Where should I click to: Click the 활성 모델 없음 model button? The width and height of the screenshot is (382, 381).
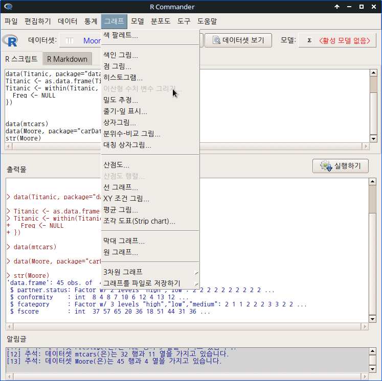pyautogui.click(x=337, y=40)
